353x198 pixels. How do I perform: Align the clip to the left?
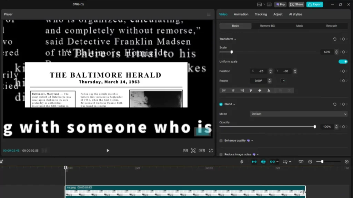[x=224, y=90]
